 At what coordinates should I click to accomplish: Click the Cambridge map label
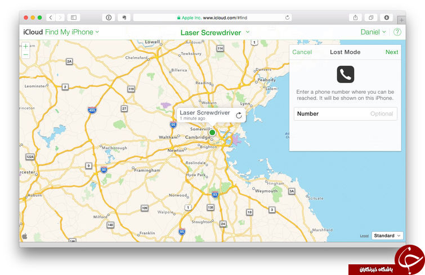tap(198, 137)
